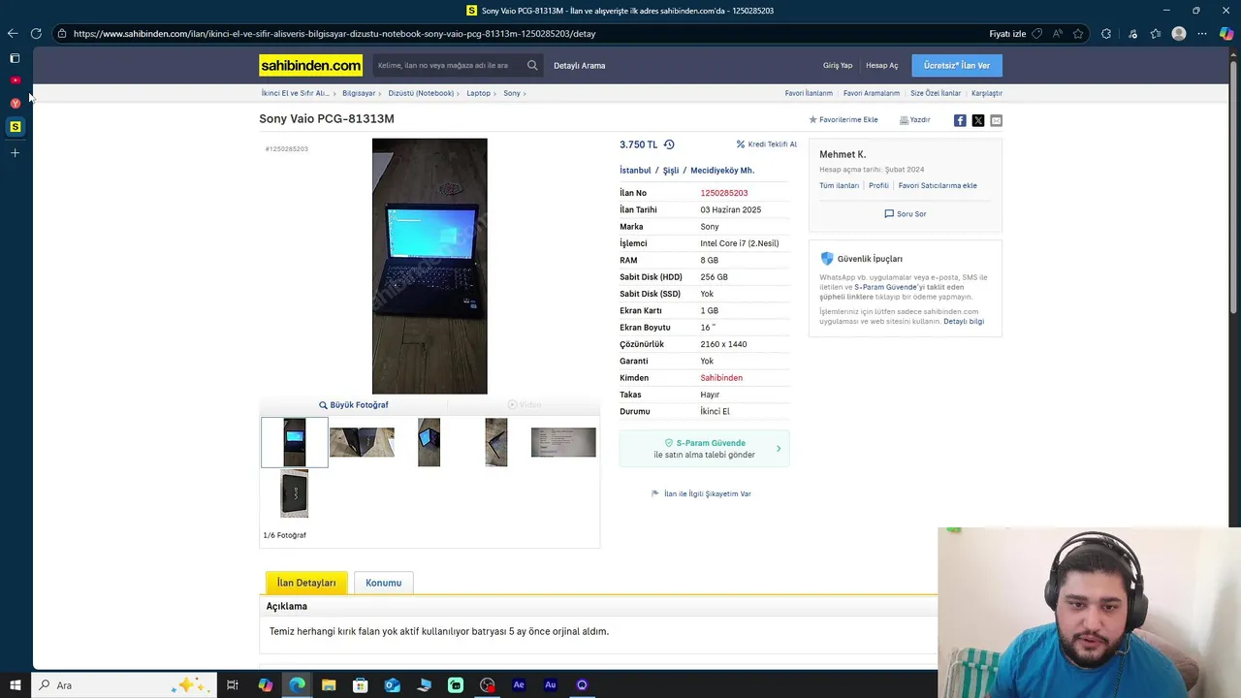Open the Windows Start button
The height and width of the screenshot is (698, 1241).
click(x=16, y=685)
